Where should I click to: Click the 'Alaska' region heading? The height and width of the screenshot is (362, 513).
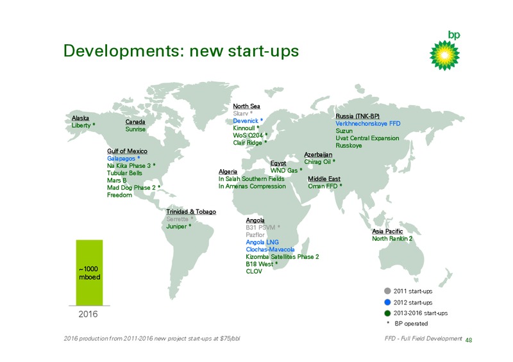pos(80,118)
